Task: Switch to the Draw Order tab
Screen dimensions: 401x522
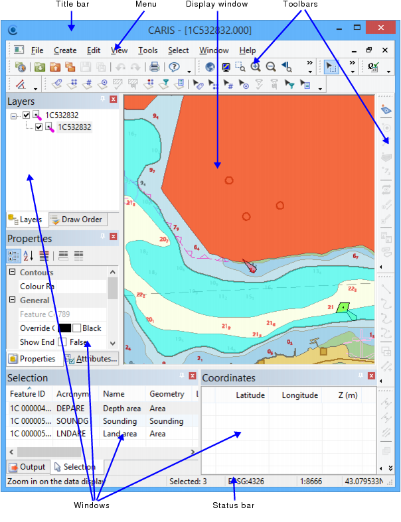Action: tap(77, 220)
